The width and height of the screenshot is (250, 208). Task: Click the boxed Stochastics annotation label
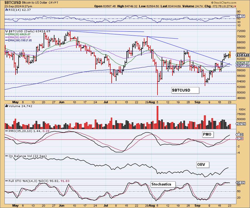click(163, 184)
